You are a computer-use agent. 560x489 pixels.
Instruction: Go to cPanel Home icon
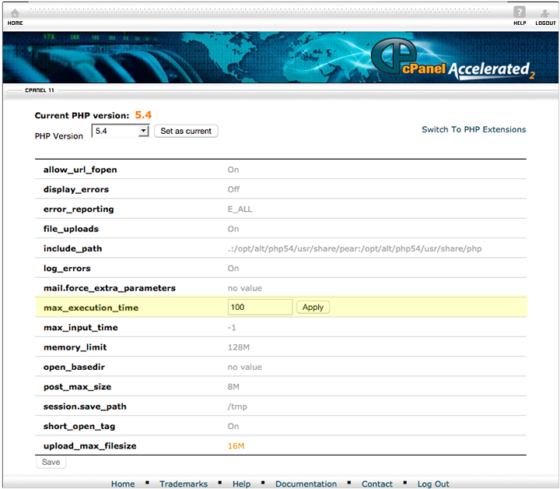click(x=15, y=13)
